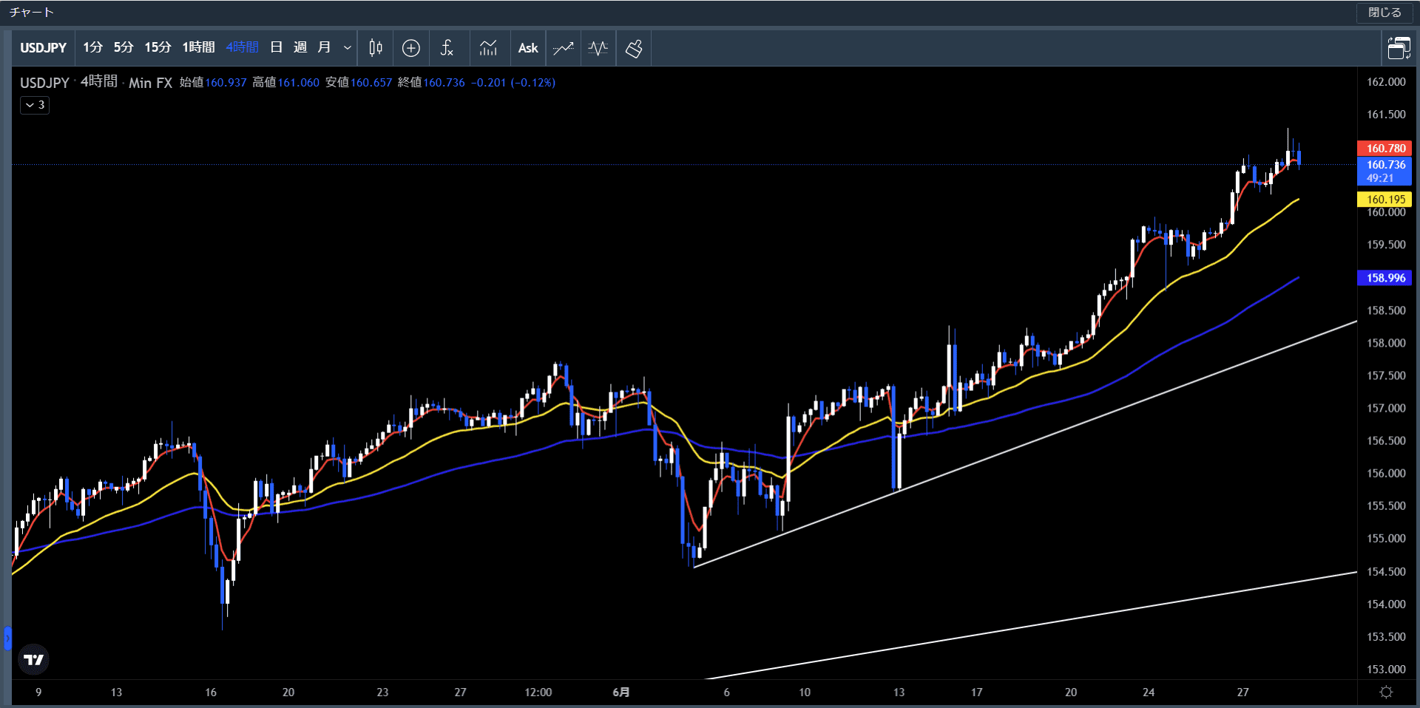This screenshot has width=1420, height=708.
Task: Click the 157.000 price axis label
Action: [x=1386, y=408]
